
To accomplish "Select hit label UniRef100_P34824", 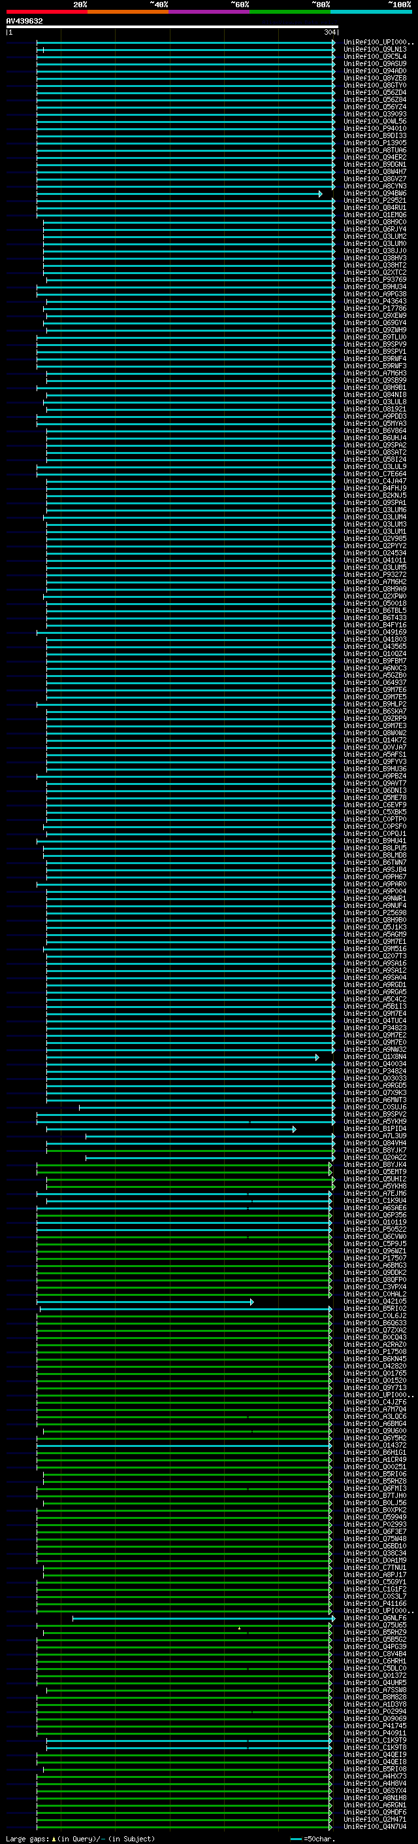I will tap(375, 1071).
